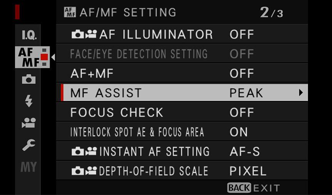Click the red page indicator square
The width and height of the screenshot is (332, 195).
(x=44, y=57)
